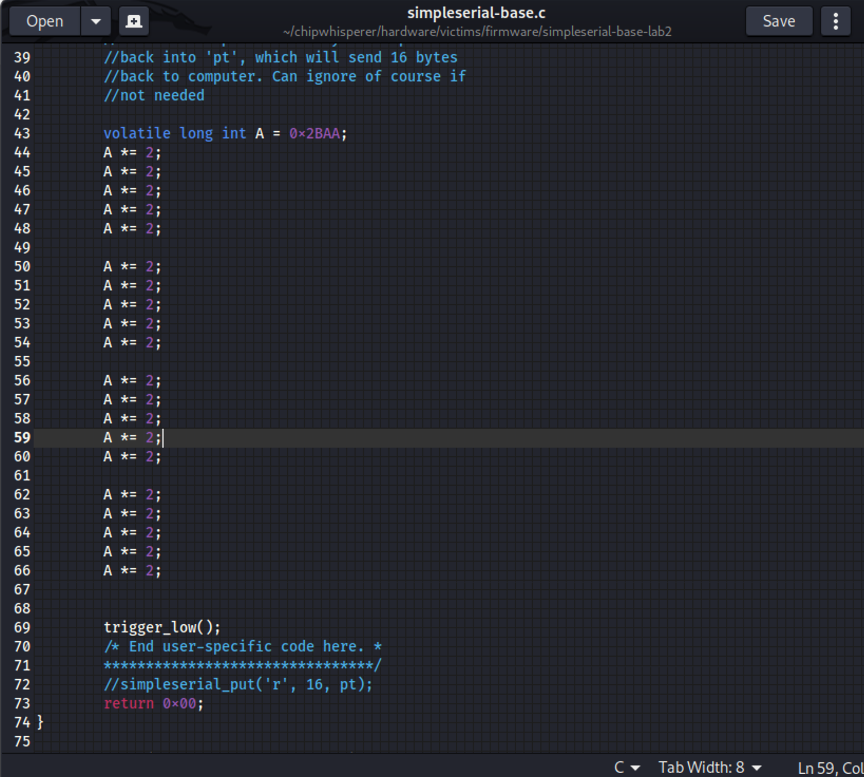This screenshot has width=864, height=777.
Task: Click the Open button
Action: [45, 21]
